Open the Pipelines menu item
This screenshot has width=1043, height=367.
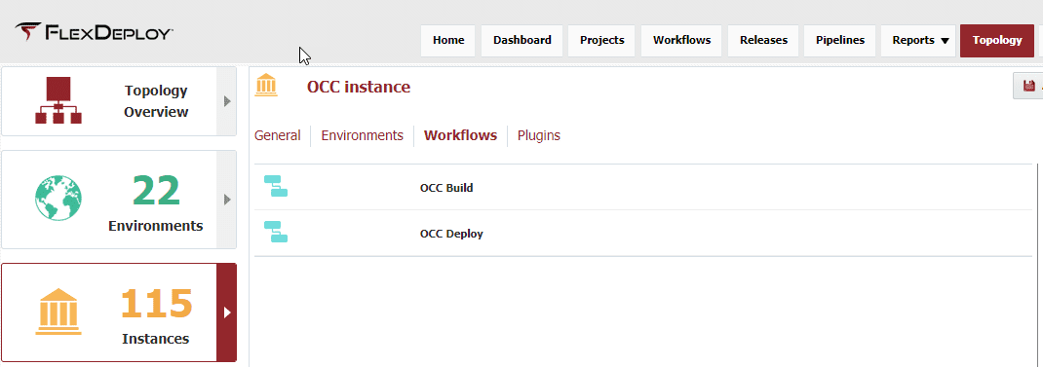pos(840,41)
